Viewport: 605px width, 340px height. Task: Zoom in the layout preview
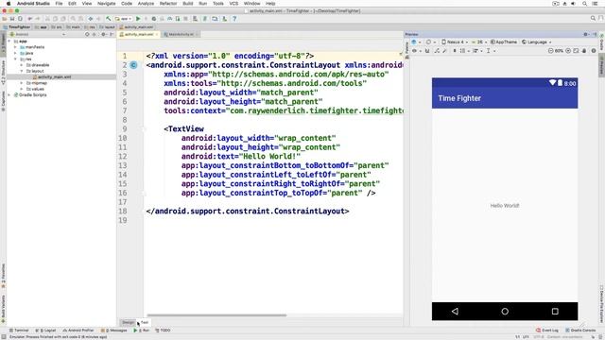(568, 50)
